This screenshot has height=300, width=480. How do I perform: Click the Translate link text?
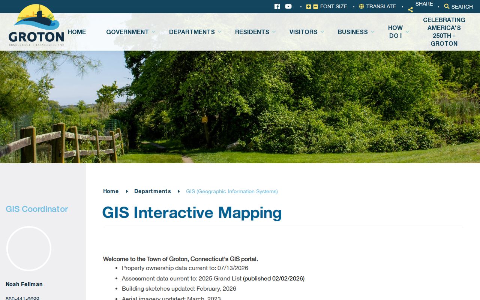tap(381, 6)
